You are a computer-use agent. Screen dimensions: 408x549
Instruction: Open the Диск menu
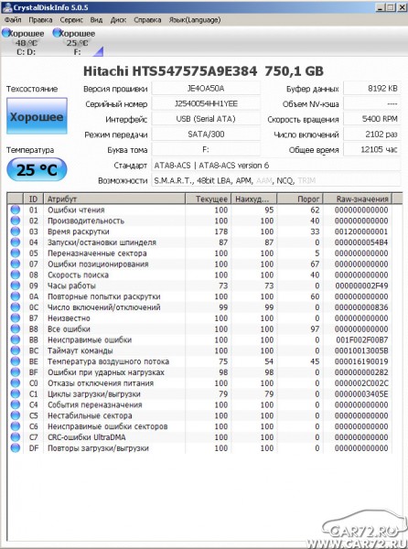tap(118, 20)
